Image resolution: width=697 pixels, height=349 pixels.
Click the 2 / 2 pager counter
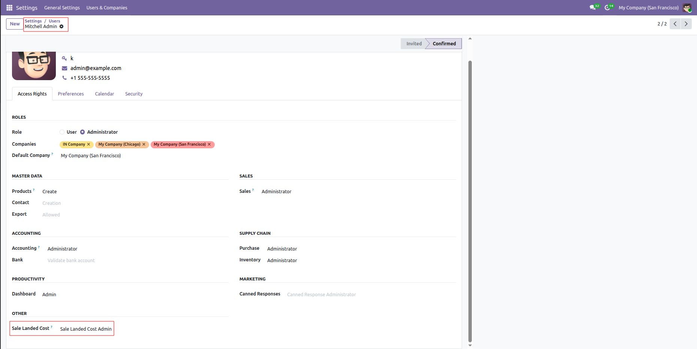662,24
